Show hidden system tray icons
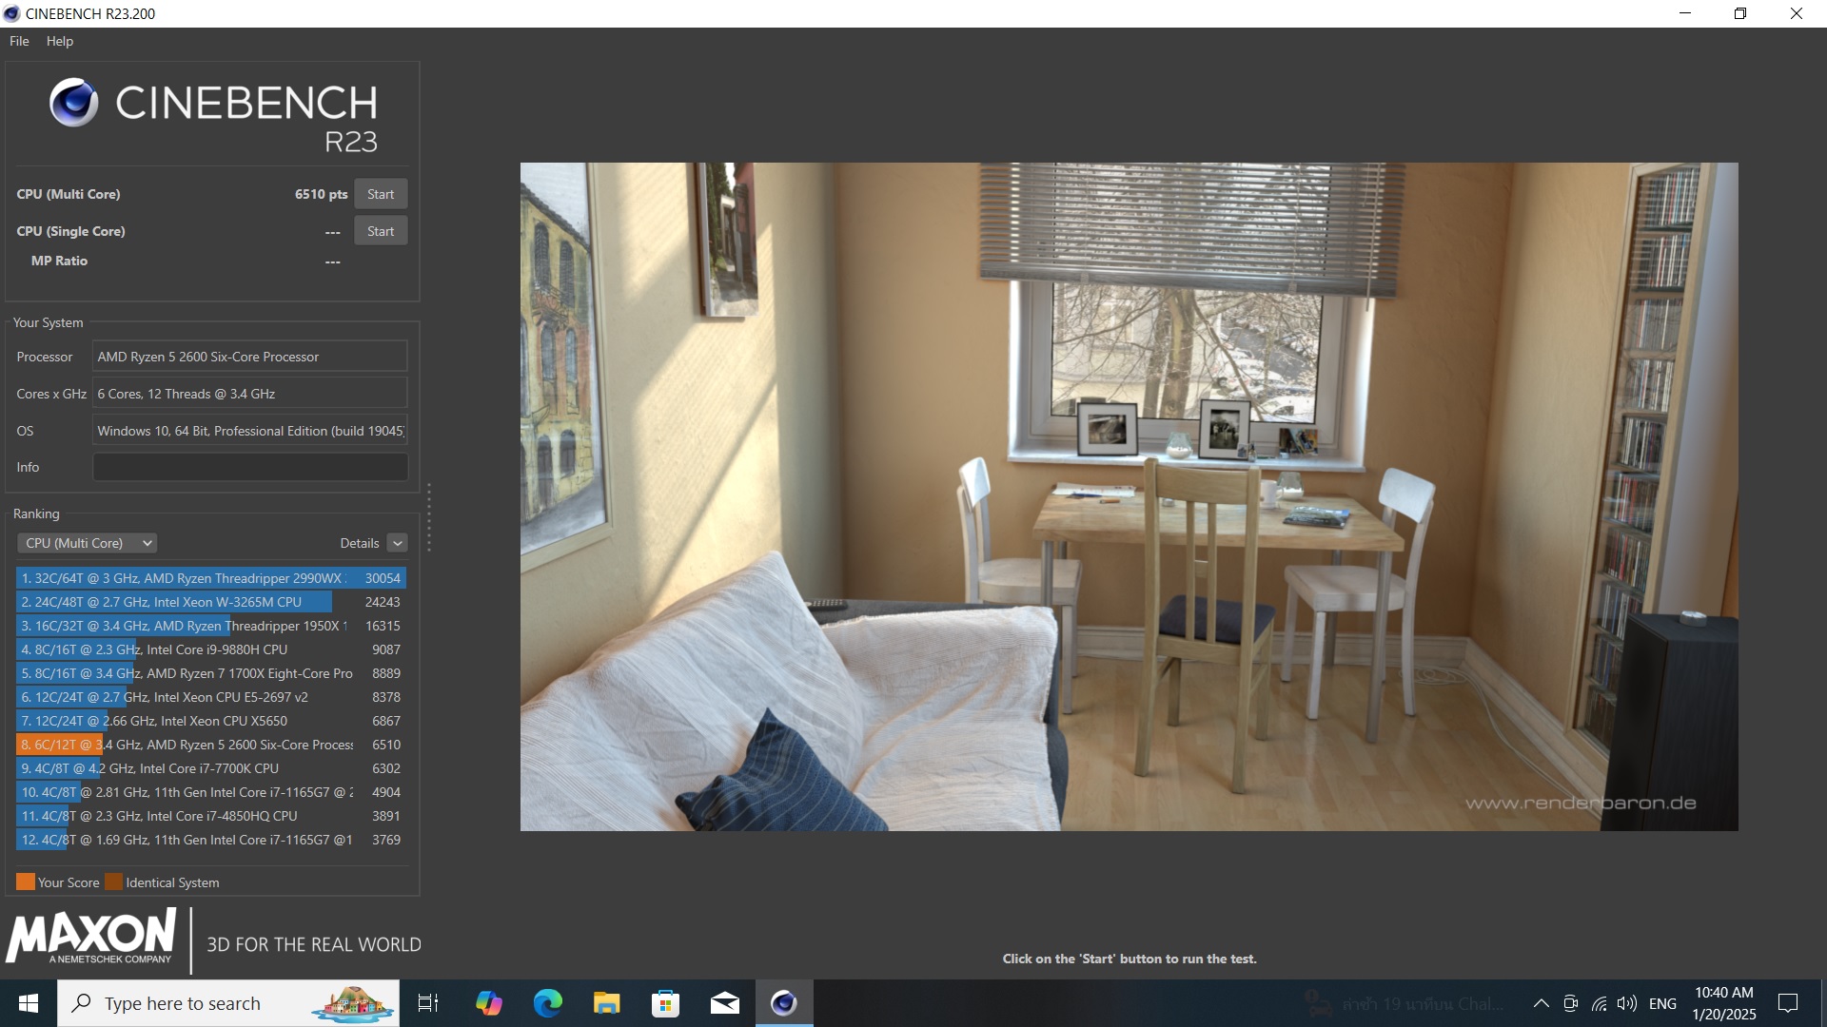This screenshot has height=1027, width=1827. tap(1541, 1003)
